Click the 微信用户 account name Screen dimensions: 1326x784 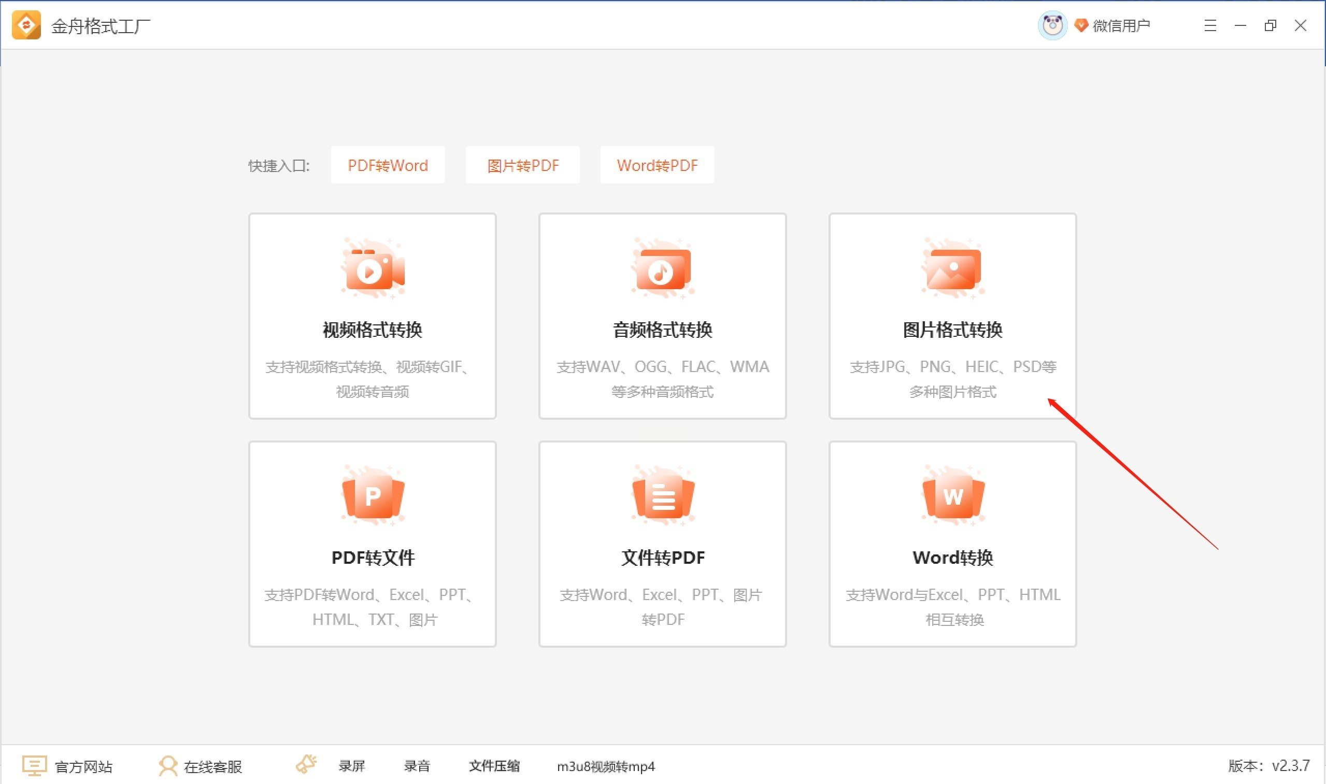[x=1121, y=25]
